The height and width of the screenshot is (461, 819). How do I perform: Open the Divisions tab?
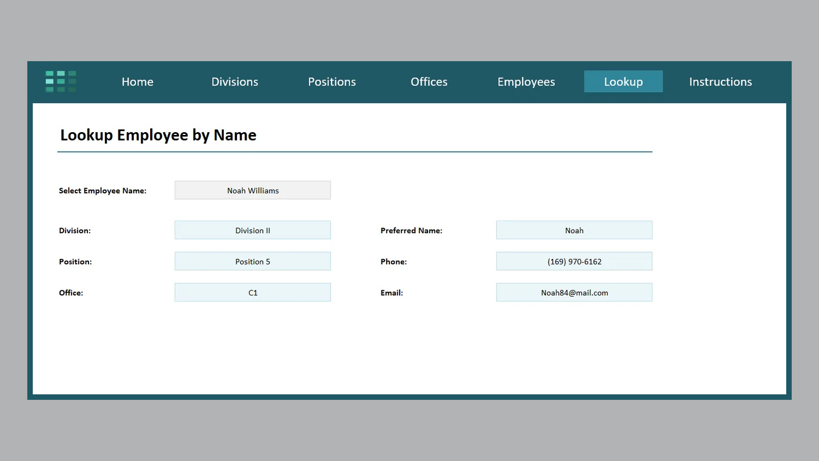coord(235,82)
